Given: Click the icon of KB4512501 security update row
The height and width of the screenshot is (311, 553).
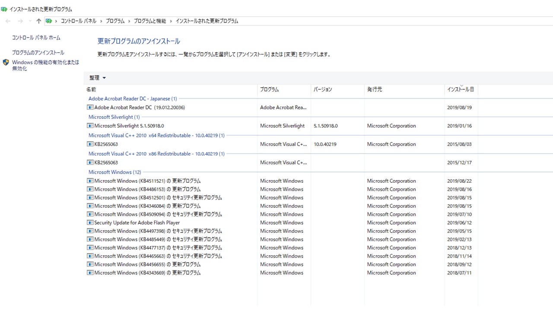Looking at the screenshot, I should (x=90, y=197).
